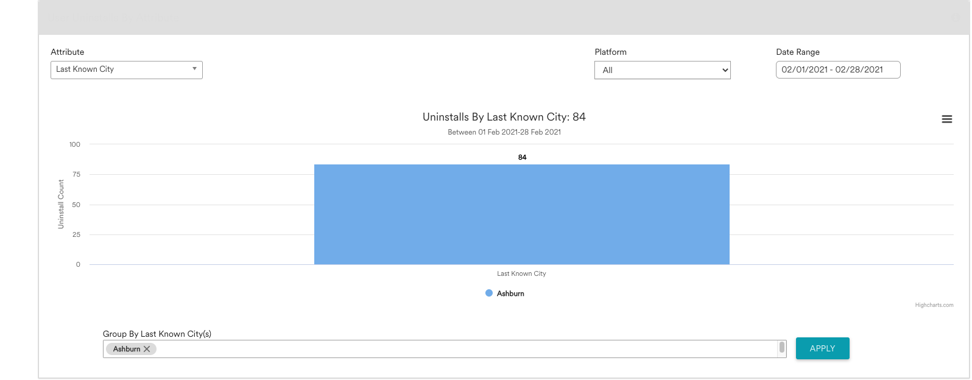Click the blue Ashburn legend marker dot

click(x=488, y=294)
